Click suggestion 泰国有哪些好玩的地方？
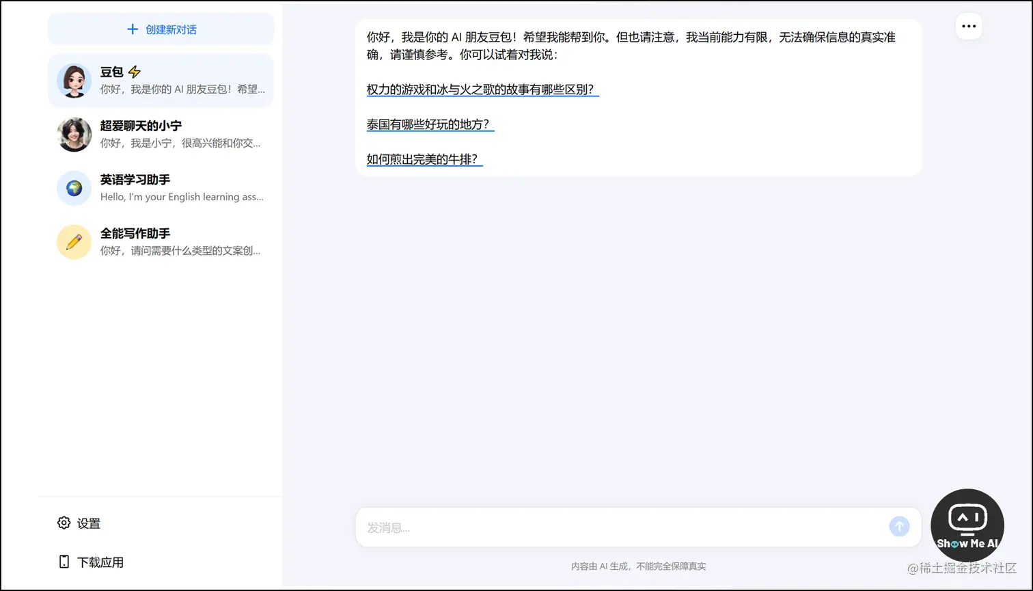 pyautogui.click(x=430, y=124)
